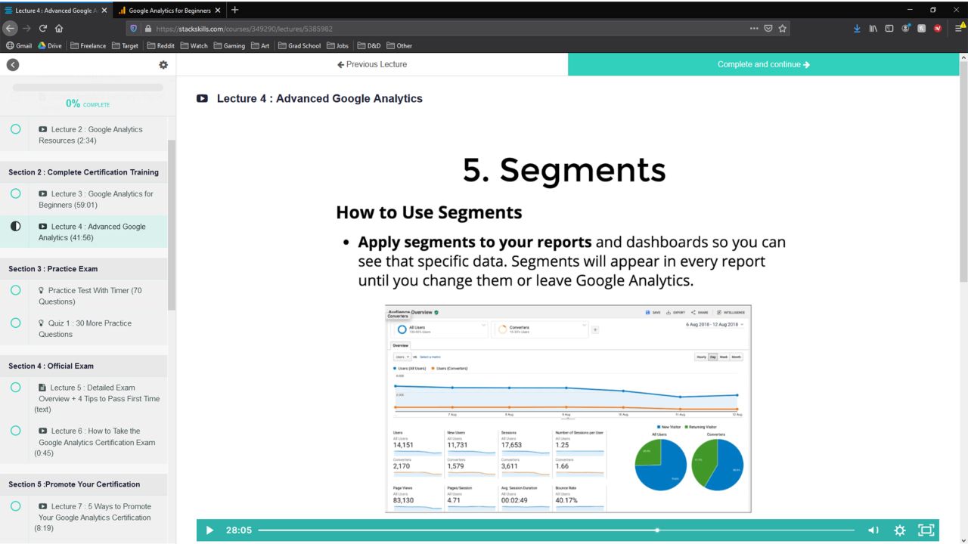Viewport: 968px width, 544px height.
Task: Click Complete and continue
Action: pos(764,64)
